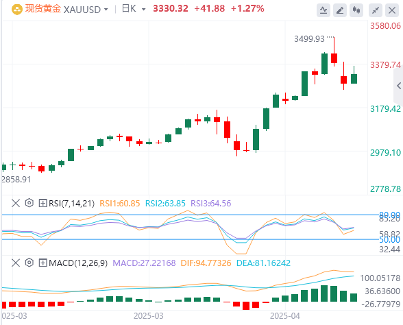Image resolution: width=403 pixels, height=325 pixels.
Task: Select the RSI1:60.85 orange legend value
Action: click(120, 204)
